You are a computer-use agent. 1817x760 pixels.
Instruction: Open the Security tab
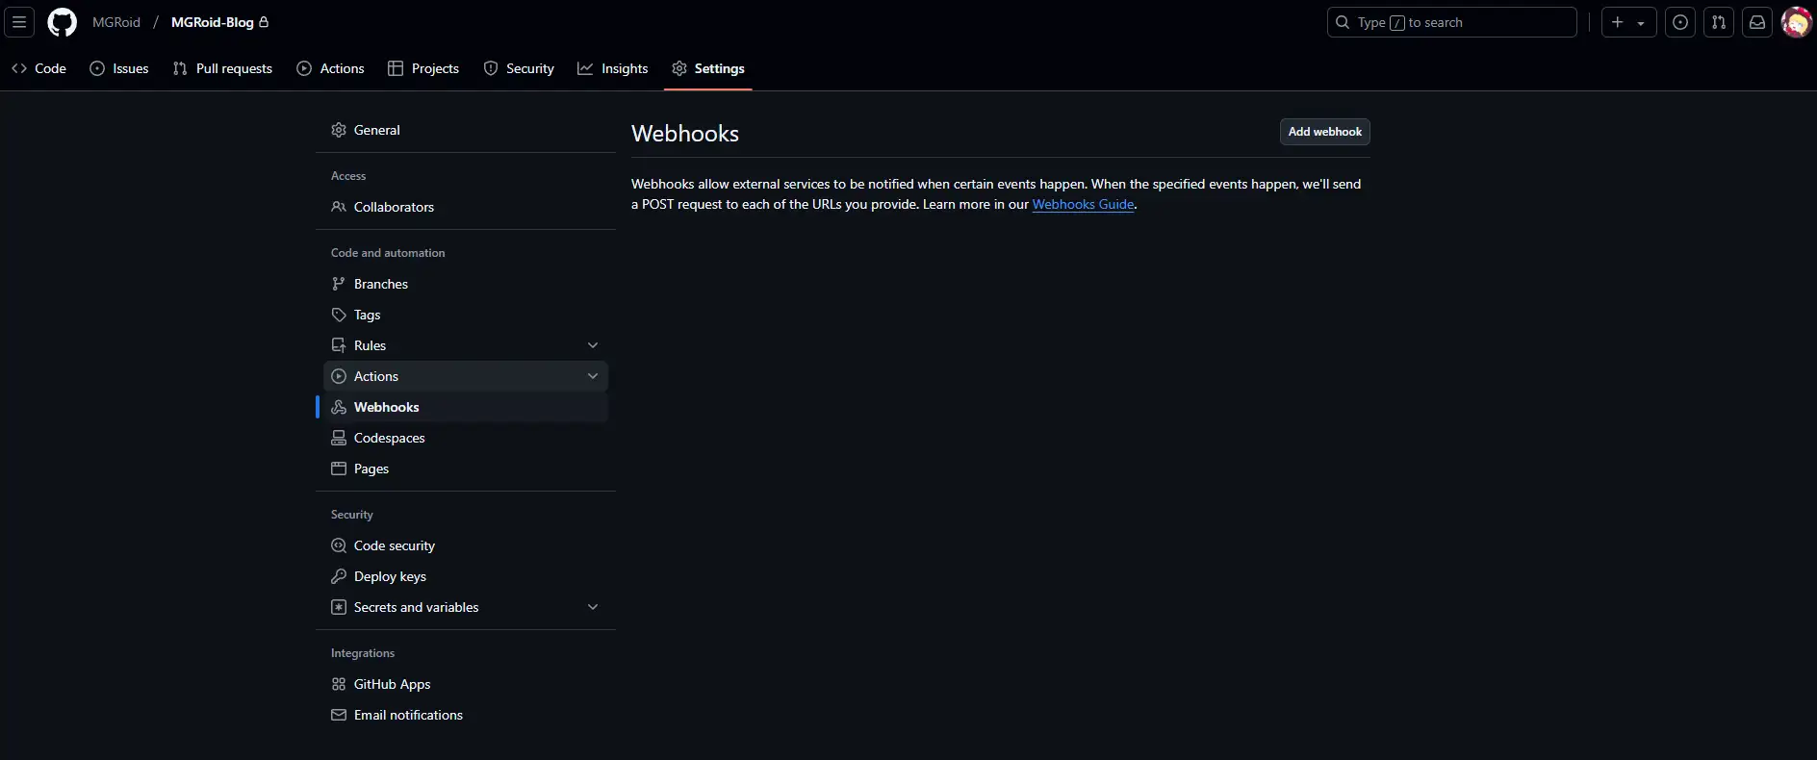(x=519, y=68)
